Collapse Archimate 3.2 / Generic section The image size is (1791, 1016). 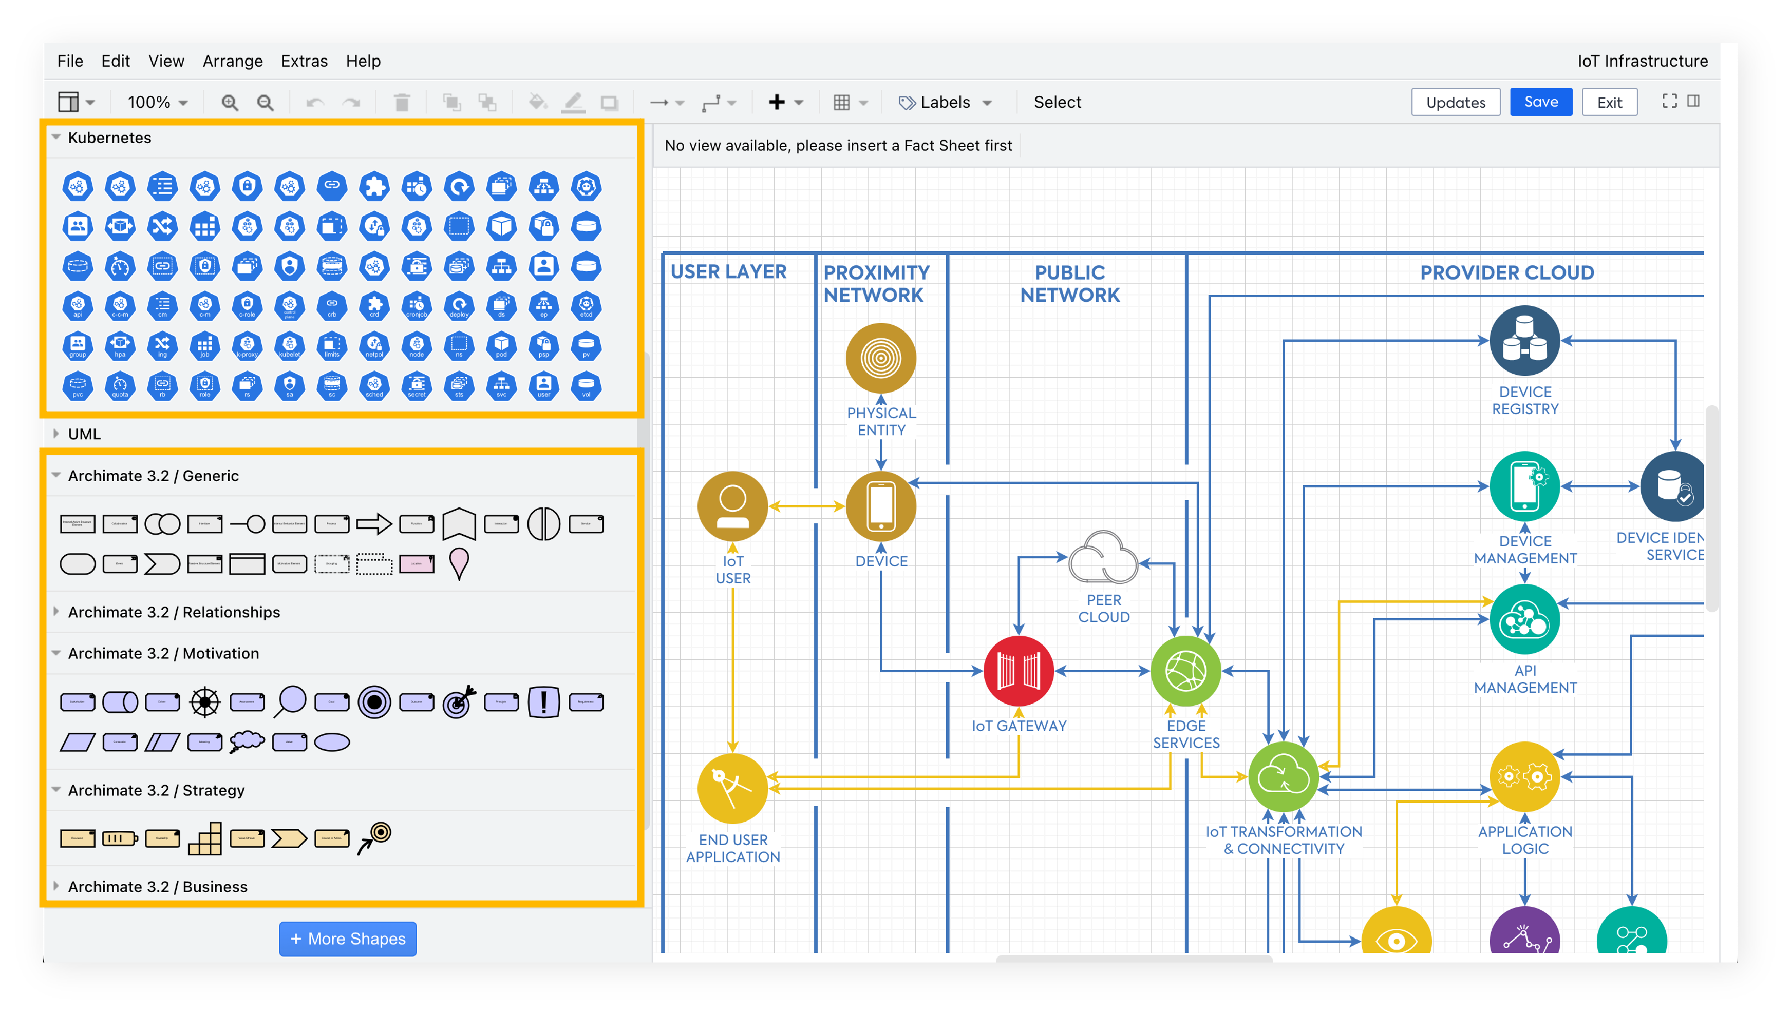point(56,475)
